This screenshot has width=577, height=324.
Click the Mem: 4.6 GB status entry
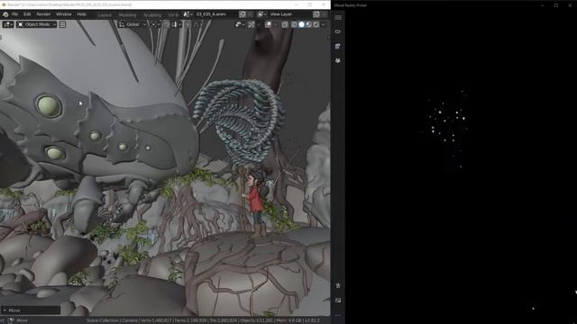(288, 320)
